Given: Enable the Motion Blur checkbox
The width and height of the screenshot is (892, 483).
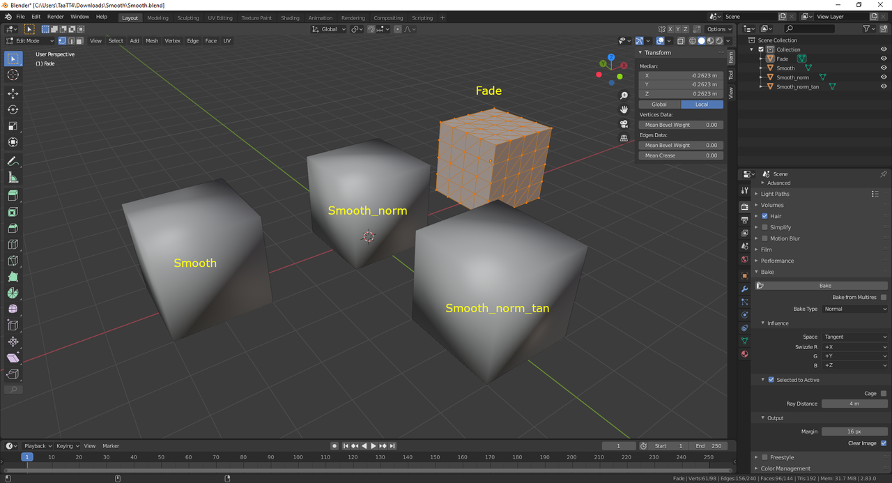Looking at the screenshot, I should [x=764, y=238].
